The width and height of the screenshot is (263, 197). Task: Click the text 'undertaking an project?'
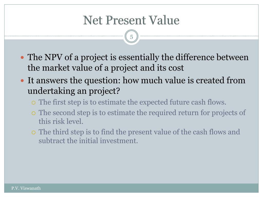74,91
